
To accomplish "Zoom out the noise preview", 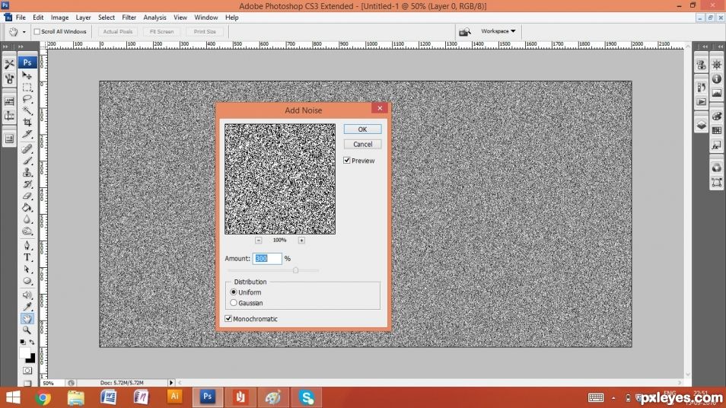I will [x=258, y=241].
